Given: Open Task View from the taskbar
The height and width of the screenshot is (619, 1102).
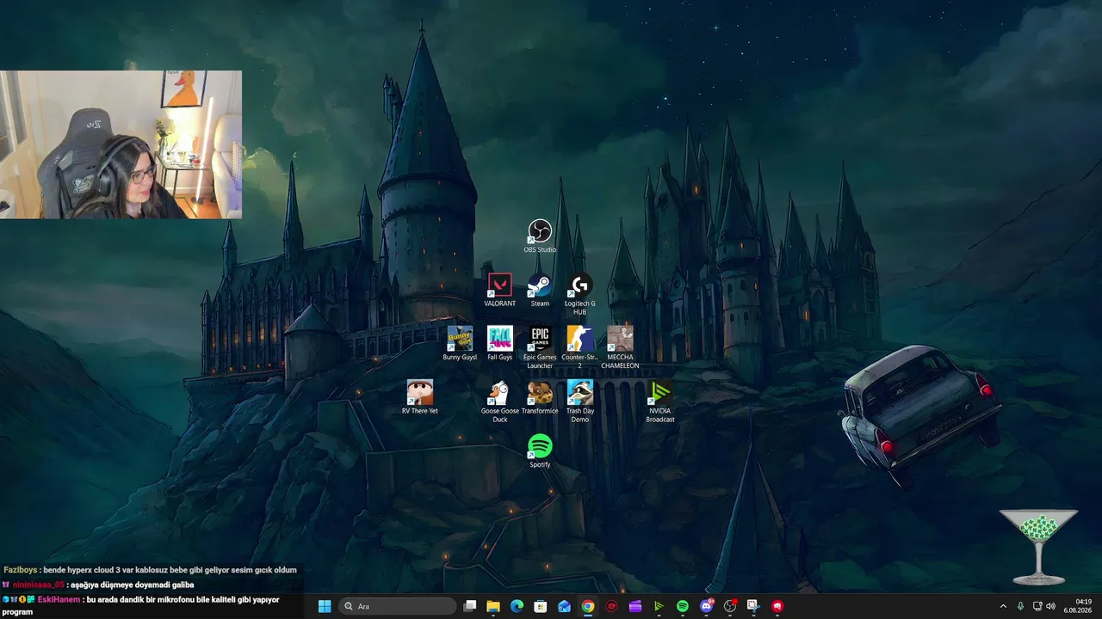Looking at the screenshot, I should click(x=470, y=606).
